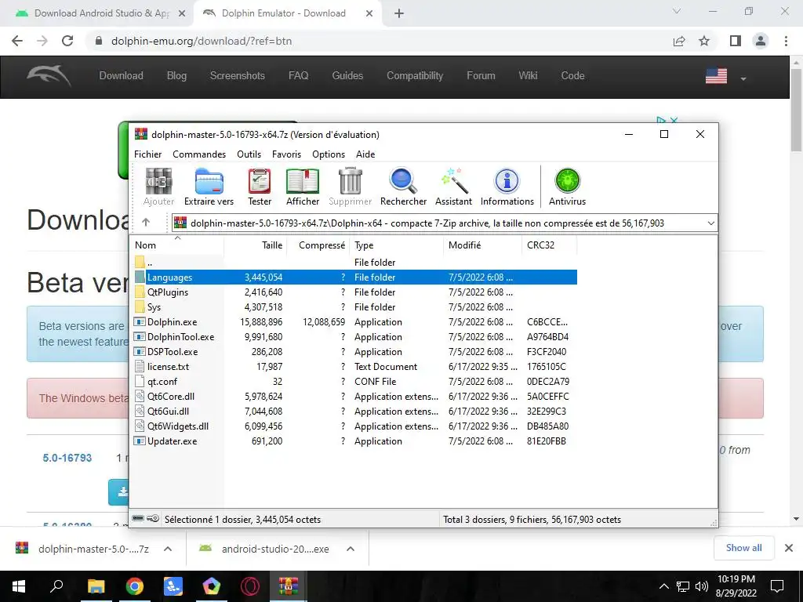The width and height of the screenshot is (803, 602).
Task: Select the Dolphin.exe file row
Action: pyautogui.click(x=354, y=322)
